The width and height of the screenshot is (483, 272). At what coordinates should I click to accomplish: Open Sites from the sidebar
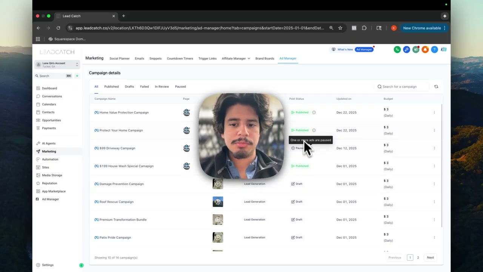point(45,167)
